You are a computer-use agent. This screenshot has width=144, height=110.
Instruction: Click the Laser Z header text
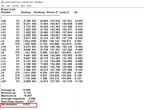click(x=64, y=12)
